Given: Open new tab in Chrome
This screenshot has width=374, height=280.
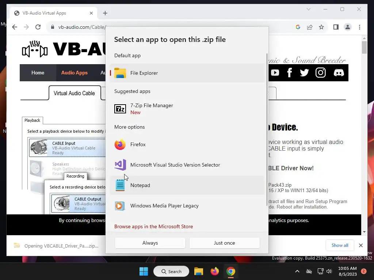Looking at the screenshot, I should click(x=105, y=13).
